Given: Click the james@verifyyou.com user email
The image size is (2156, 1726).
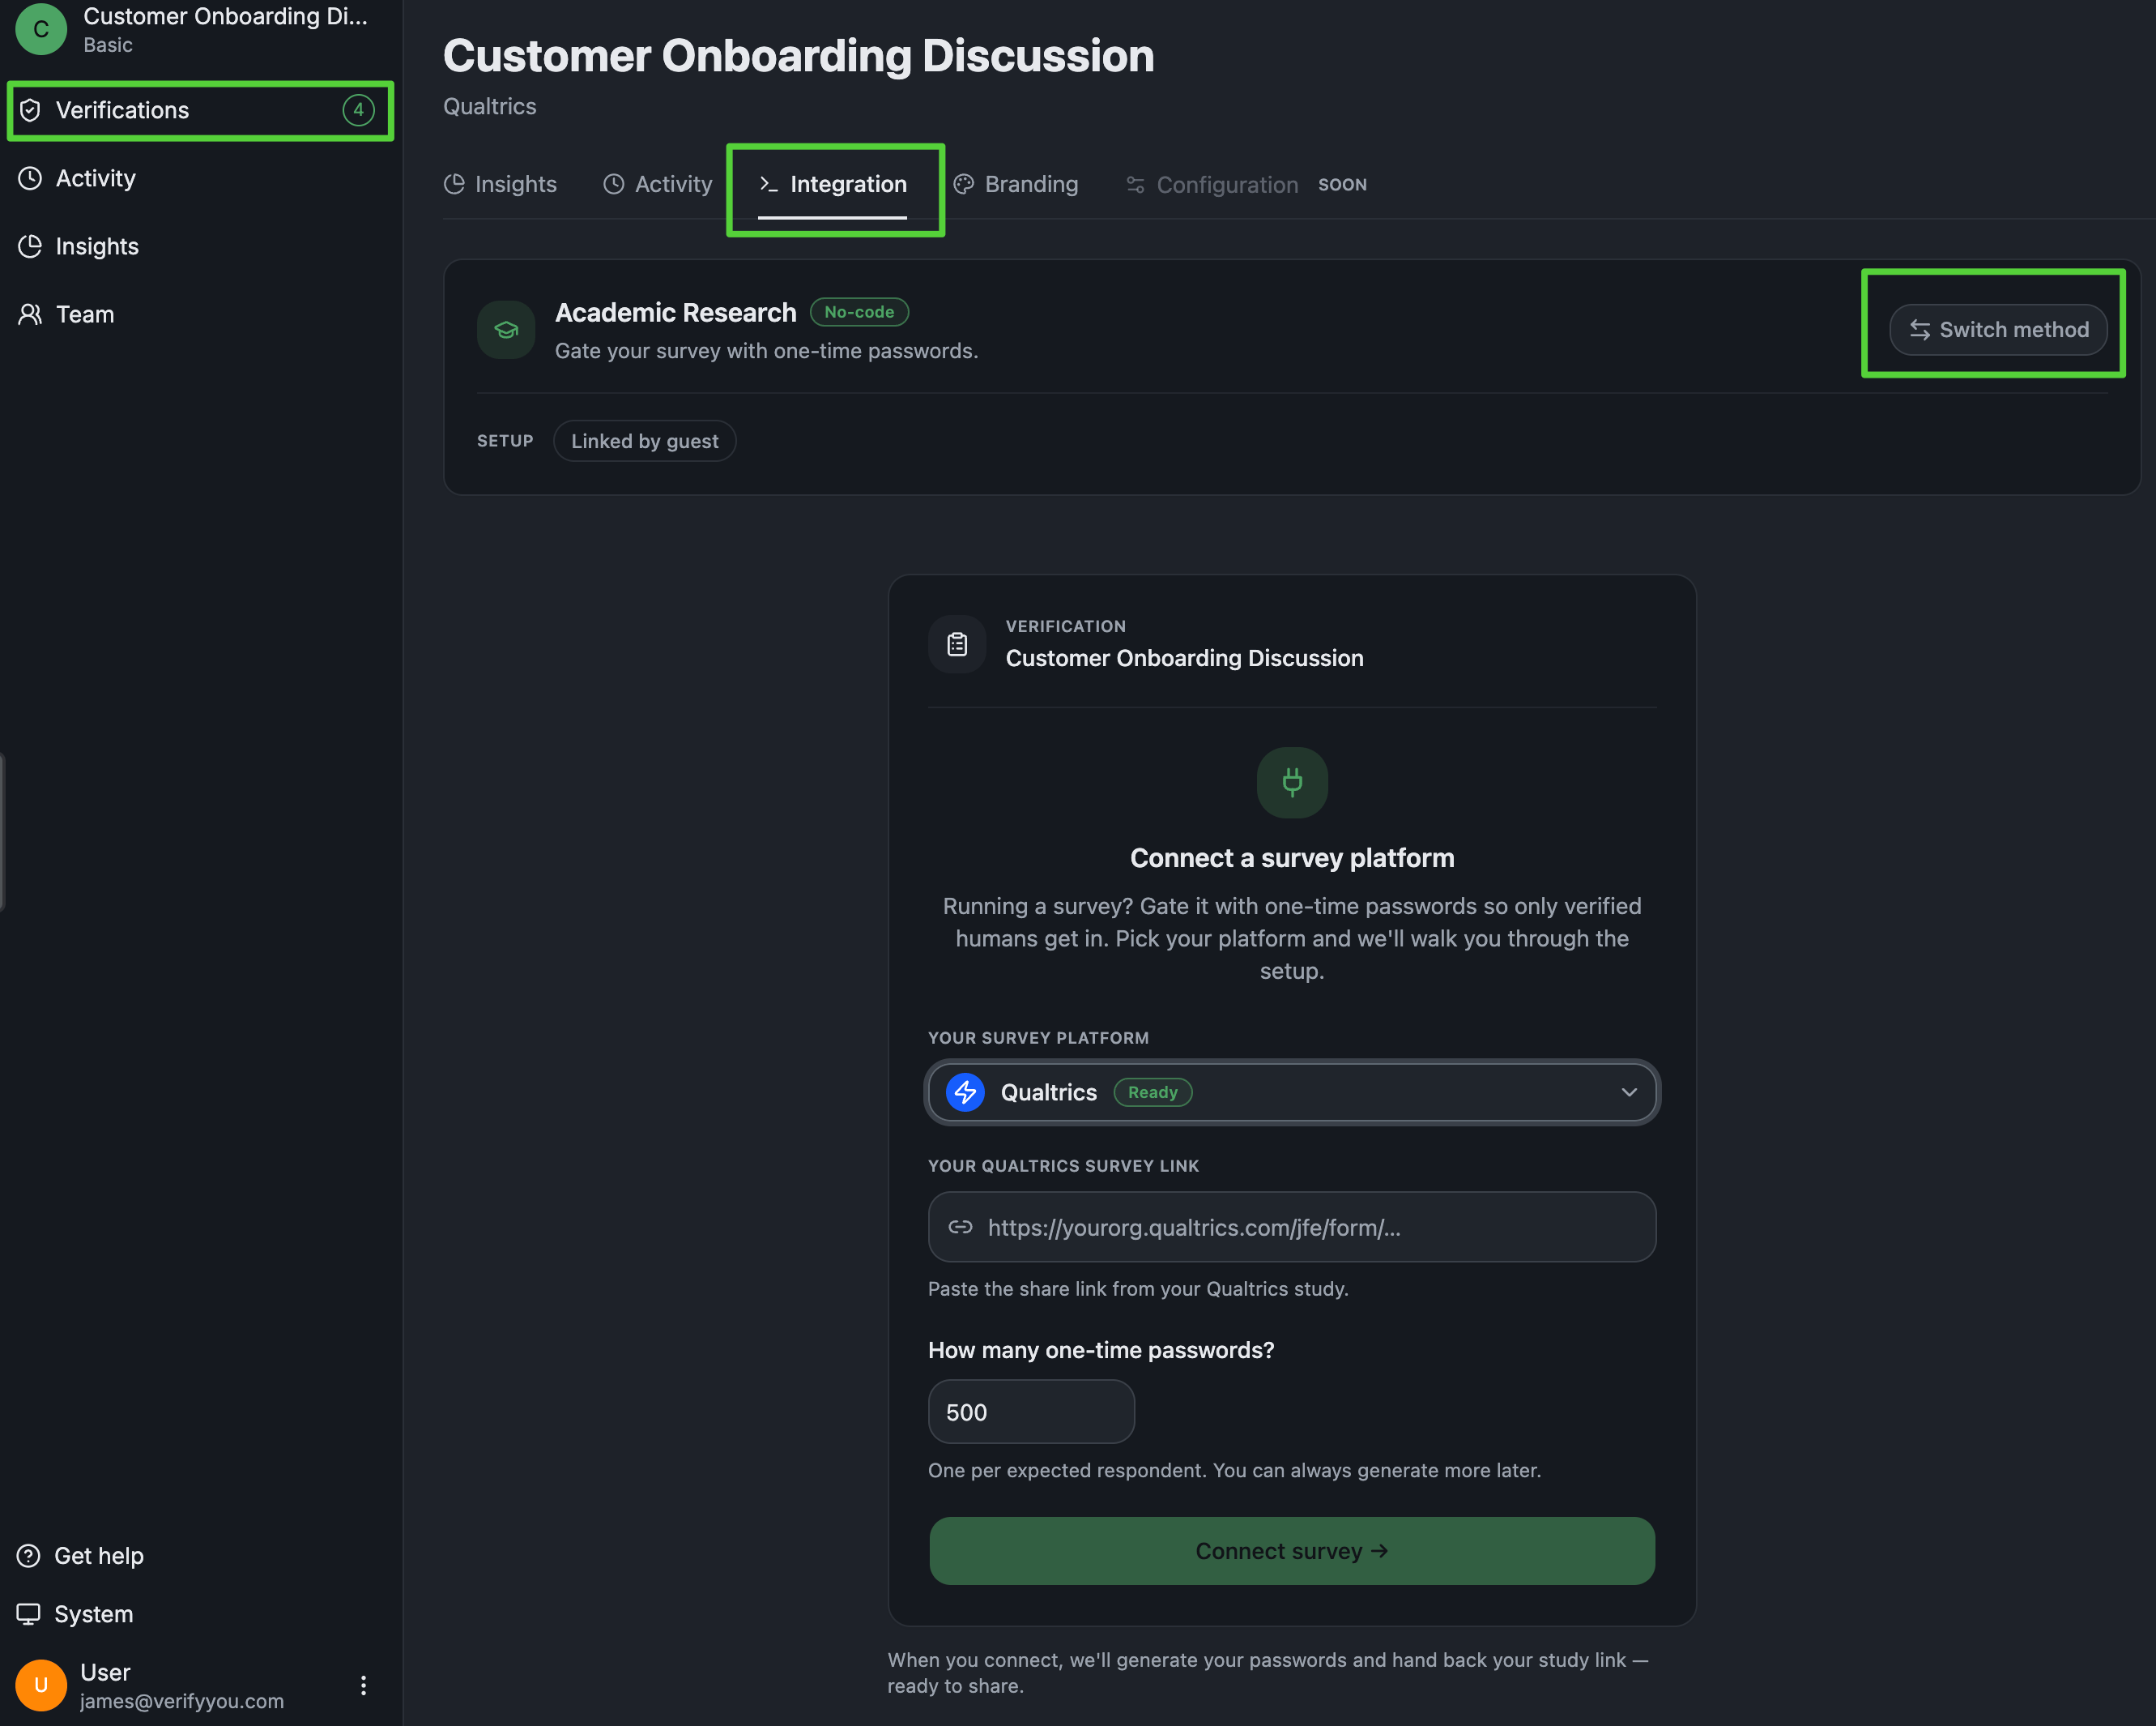Looking at the screenshot, I should pyautogui.click(x=182, y=1701).
